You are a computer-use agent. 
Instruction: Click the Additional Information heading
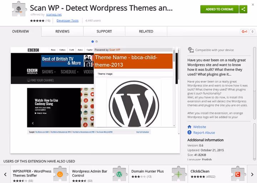click(x=205, y=140)
